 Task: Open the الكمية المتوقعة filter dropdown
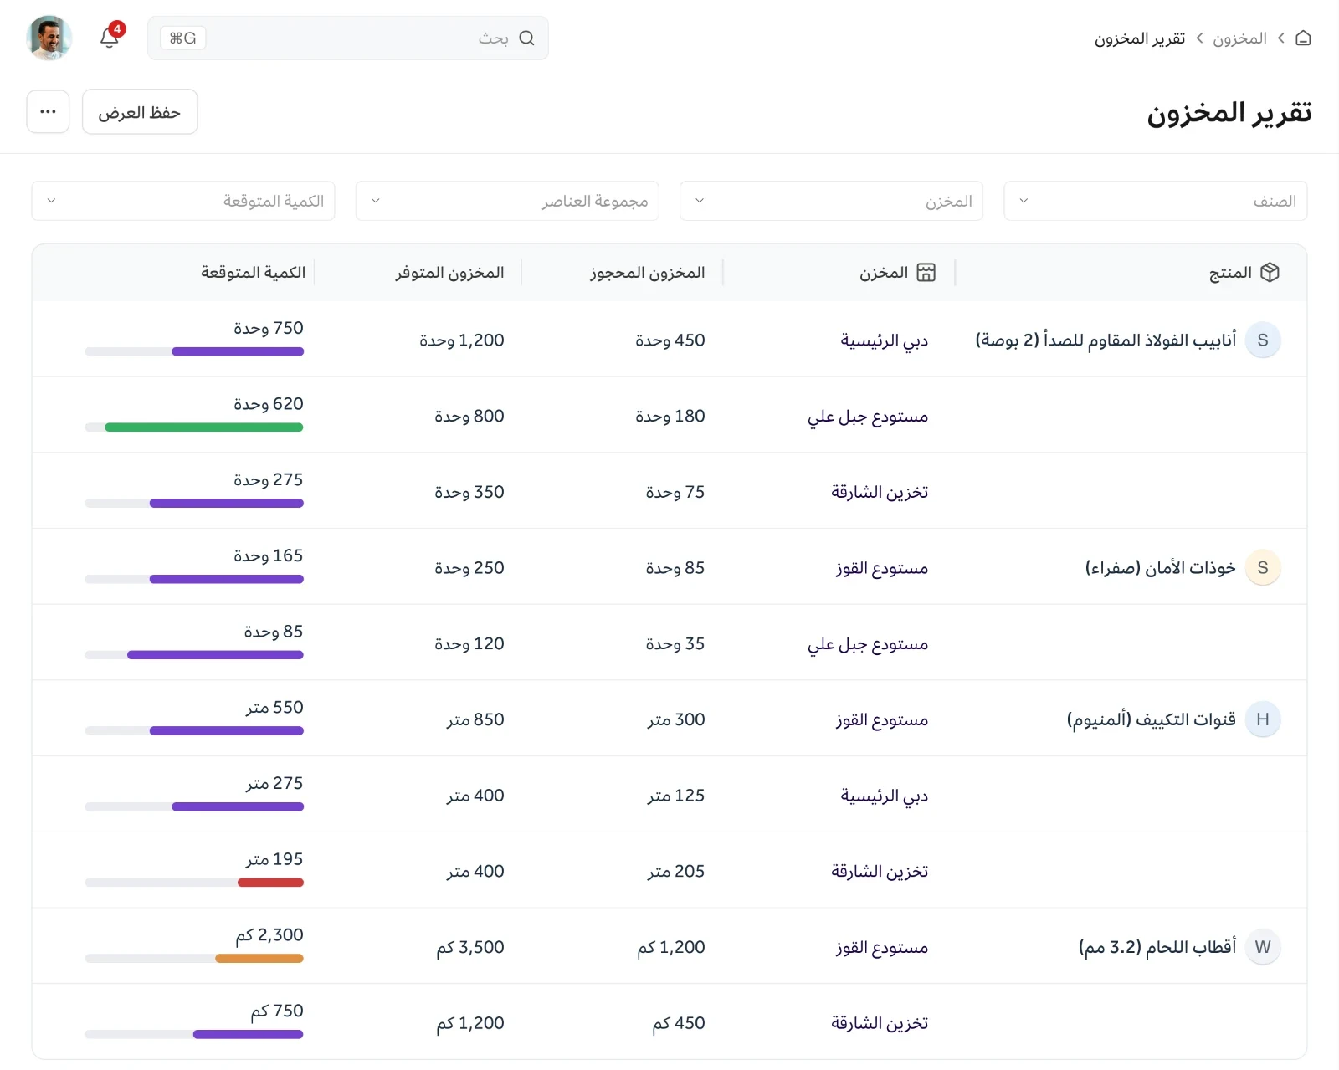point(183,201)
